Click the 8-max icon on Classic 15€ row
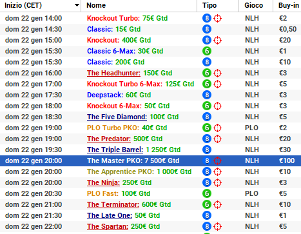The height and width of the screenshot is (234, 301). (207, 29)
